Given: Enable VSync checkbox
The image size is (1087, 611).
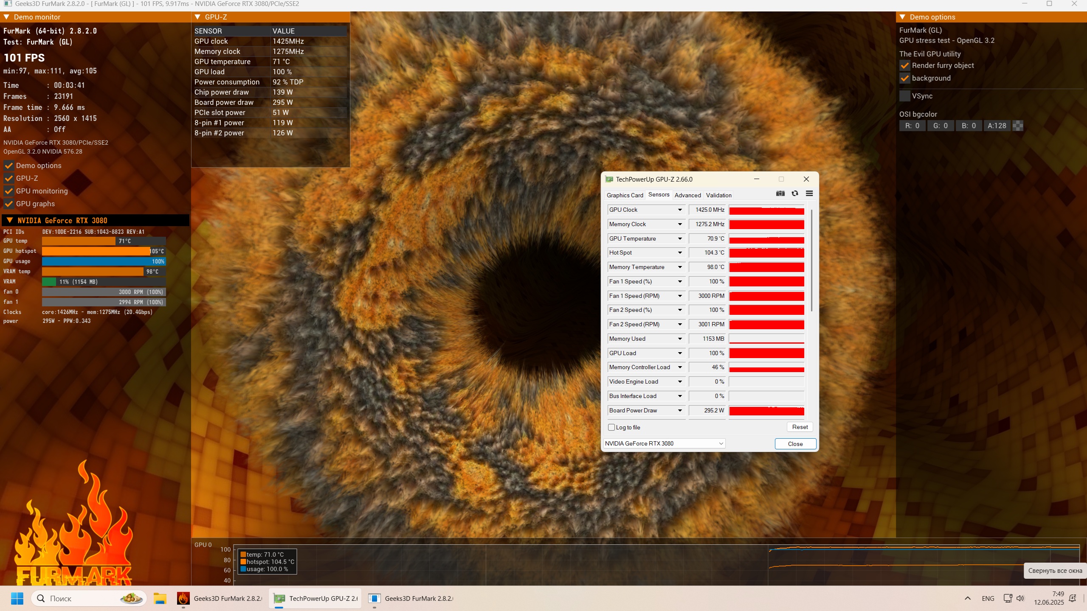Looking at the screenshot, I should (x=905, y=96).
